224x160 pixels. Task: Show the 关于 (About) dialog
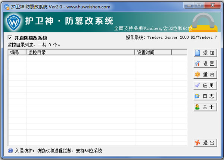click(x=205, y=107)
